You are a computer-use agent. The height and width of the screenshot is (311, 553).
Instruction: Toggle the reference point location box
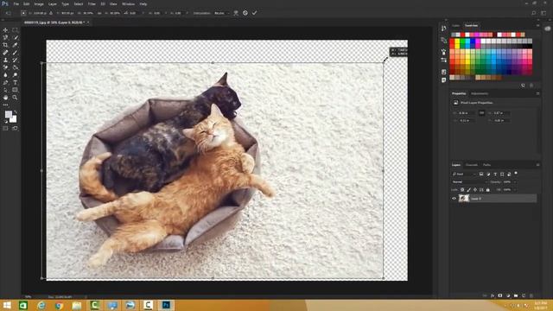(x=23, y=13)
